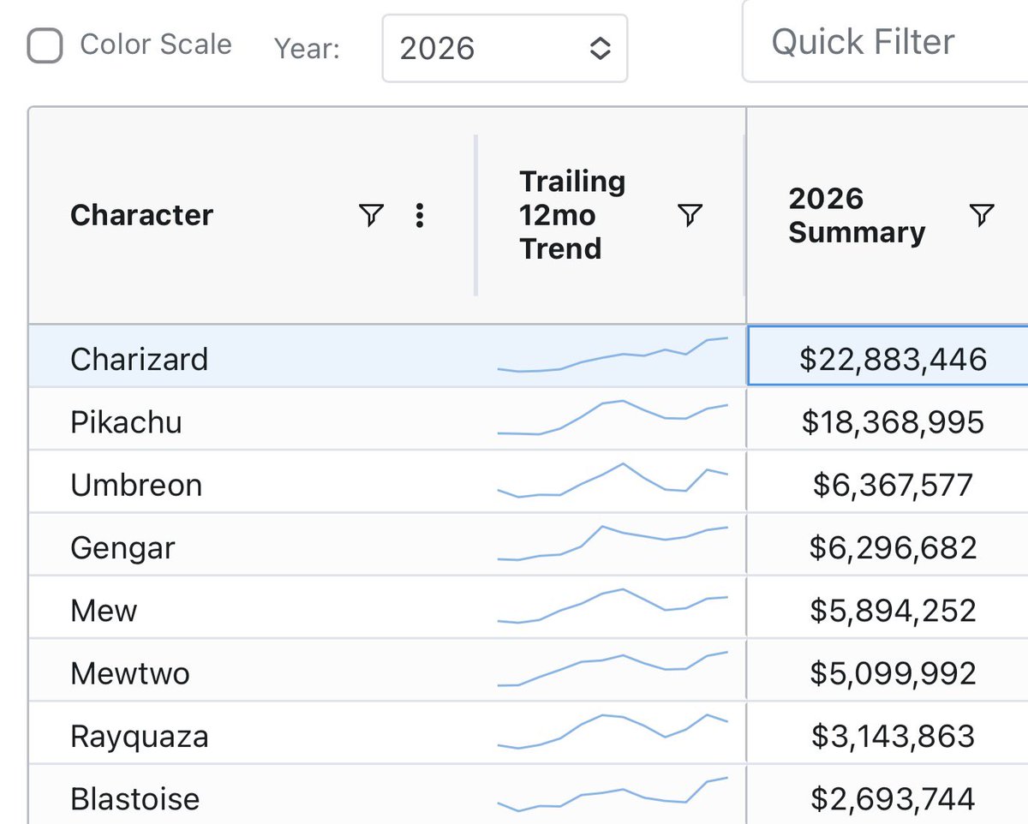The image size is (1028, 824).
Task: Click the Trailing 12mo Trend header label
Action: [x=572, y=215]
